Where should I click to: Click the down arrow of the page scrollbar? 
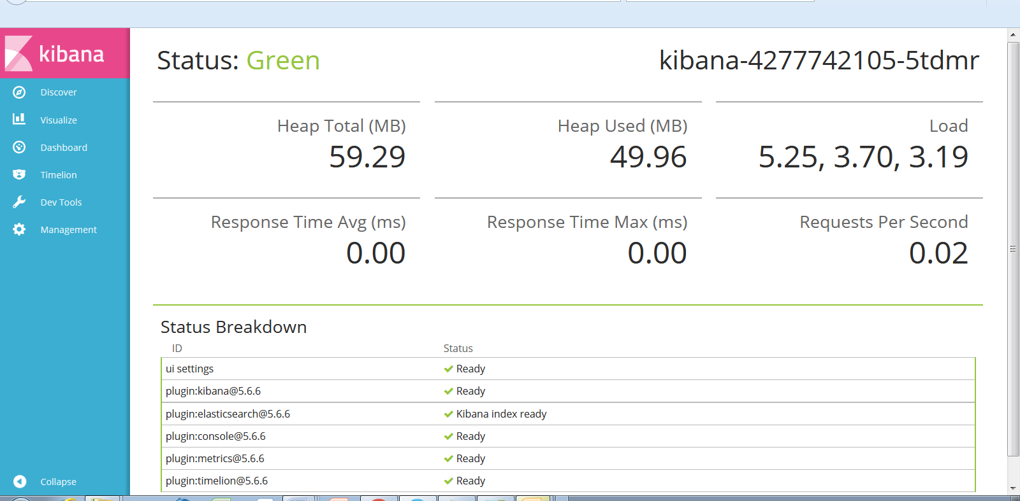click(x=1013, y=489)
